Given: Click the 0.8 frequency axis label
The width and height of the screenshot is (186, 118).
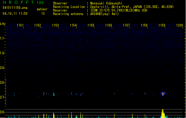Looking at the screenshot, I should pos(2,83).
